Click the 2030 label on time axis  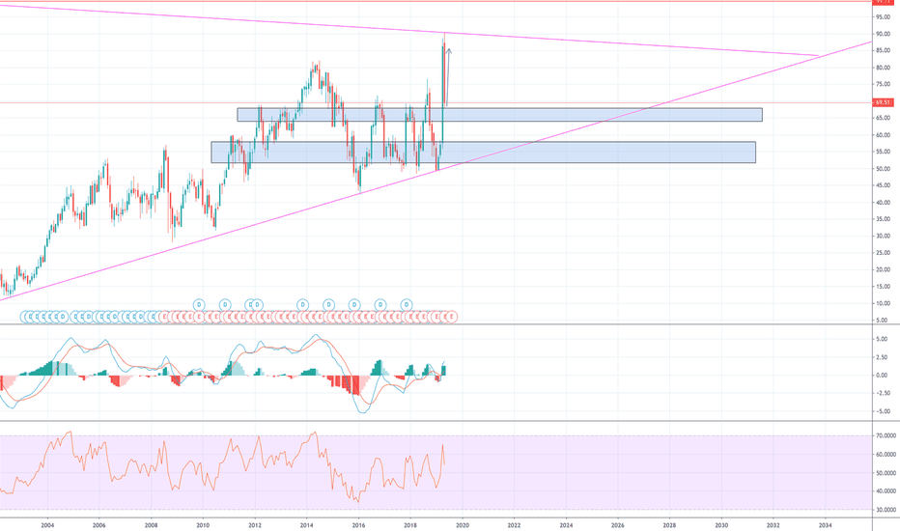[721, 524]
